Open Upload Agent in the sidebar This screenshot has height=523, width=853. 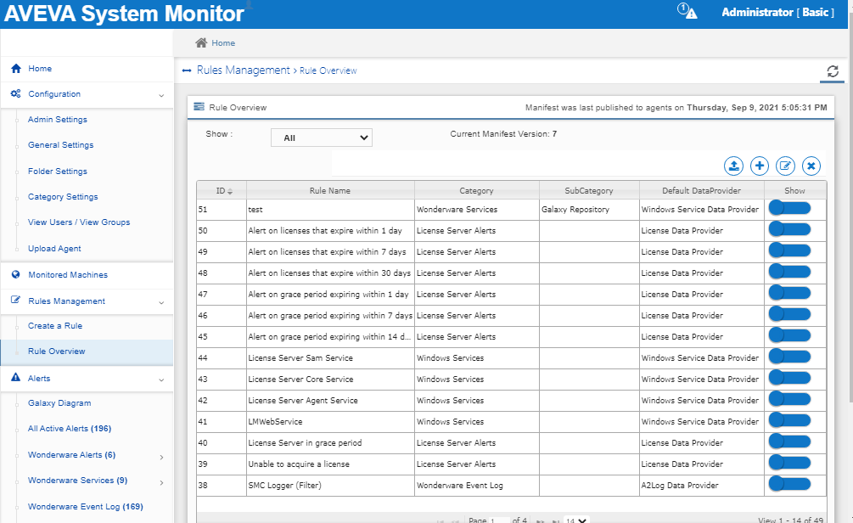coord(54,248)
